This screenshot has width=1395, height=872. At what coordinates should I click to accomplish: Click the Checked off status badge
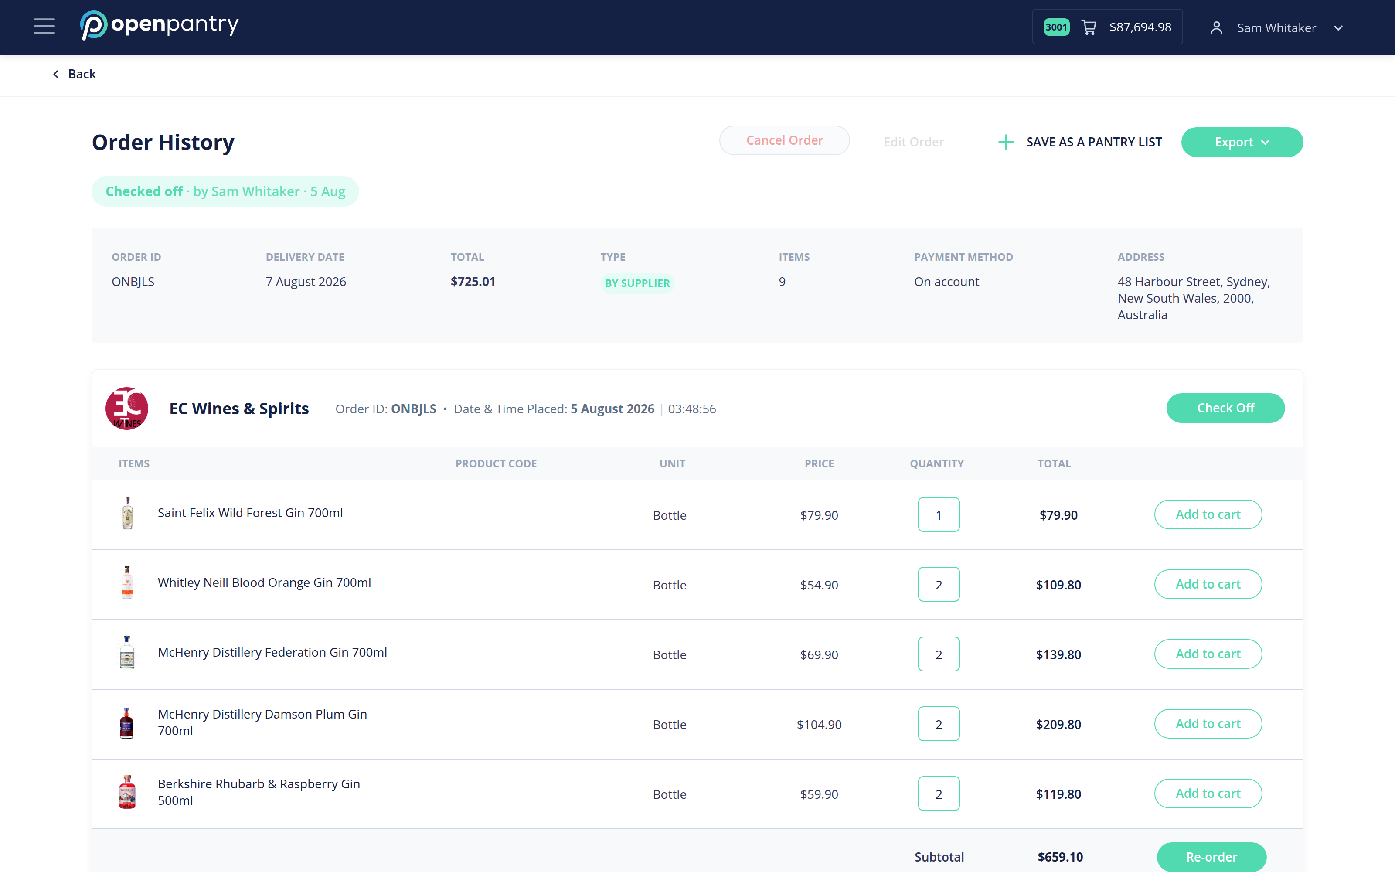click(x=225, y=191)
